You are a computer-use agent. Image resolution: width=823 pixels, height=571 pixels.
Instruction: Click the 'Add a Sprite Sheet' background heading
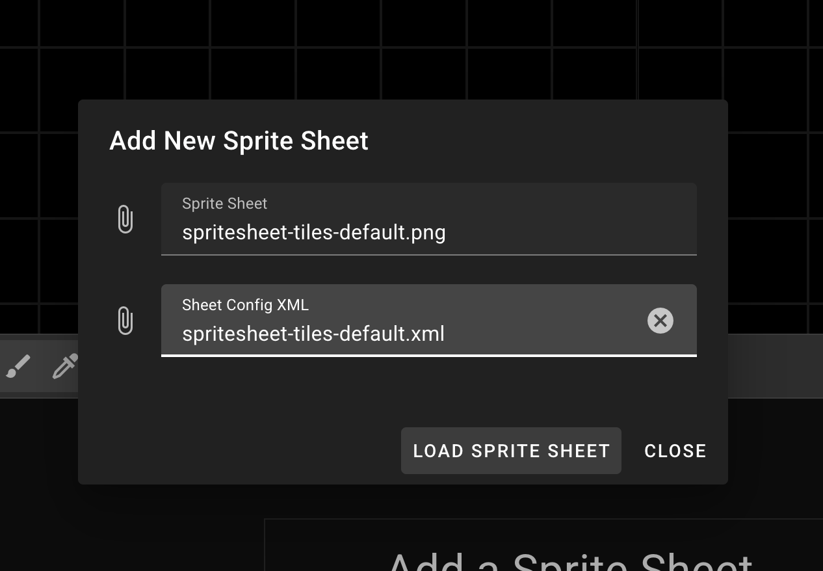569,559
